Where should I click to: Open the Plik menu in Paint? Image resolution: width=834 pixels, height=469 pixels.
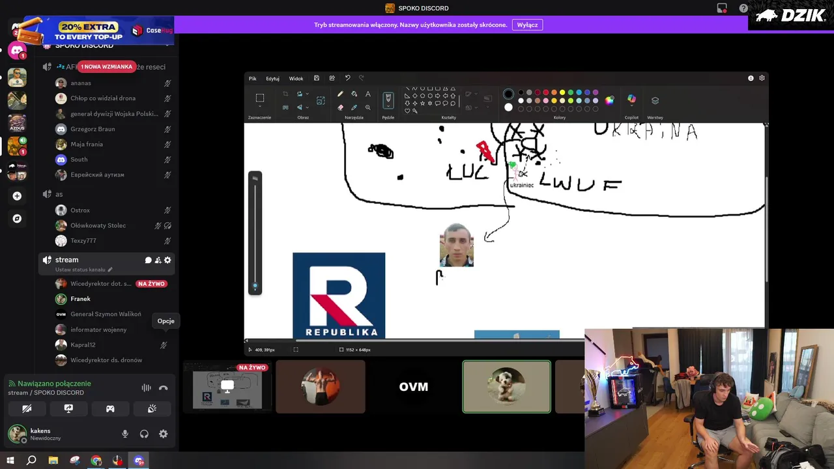tap(252, 78)
